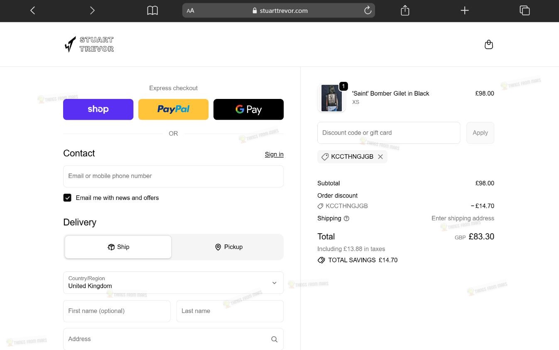Uncheck Email me with news and offers
This screenshot has width=559, height=350.
point(67,198)
